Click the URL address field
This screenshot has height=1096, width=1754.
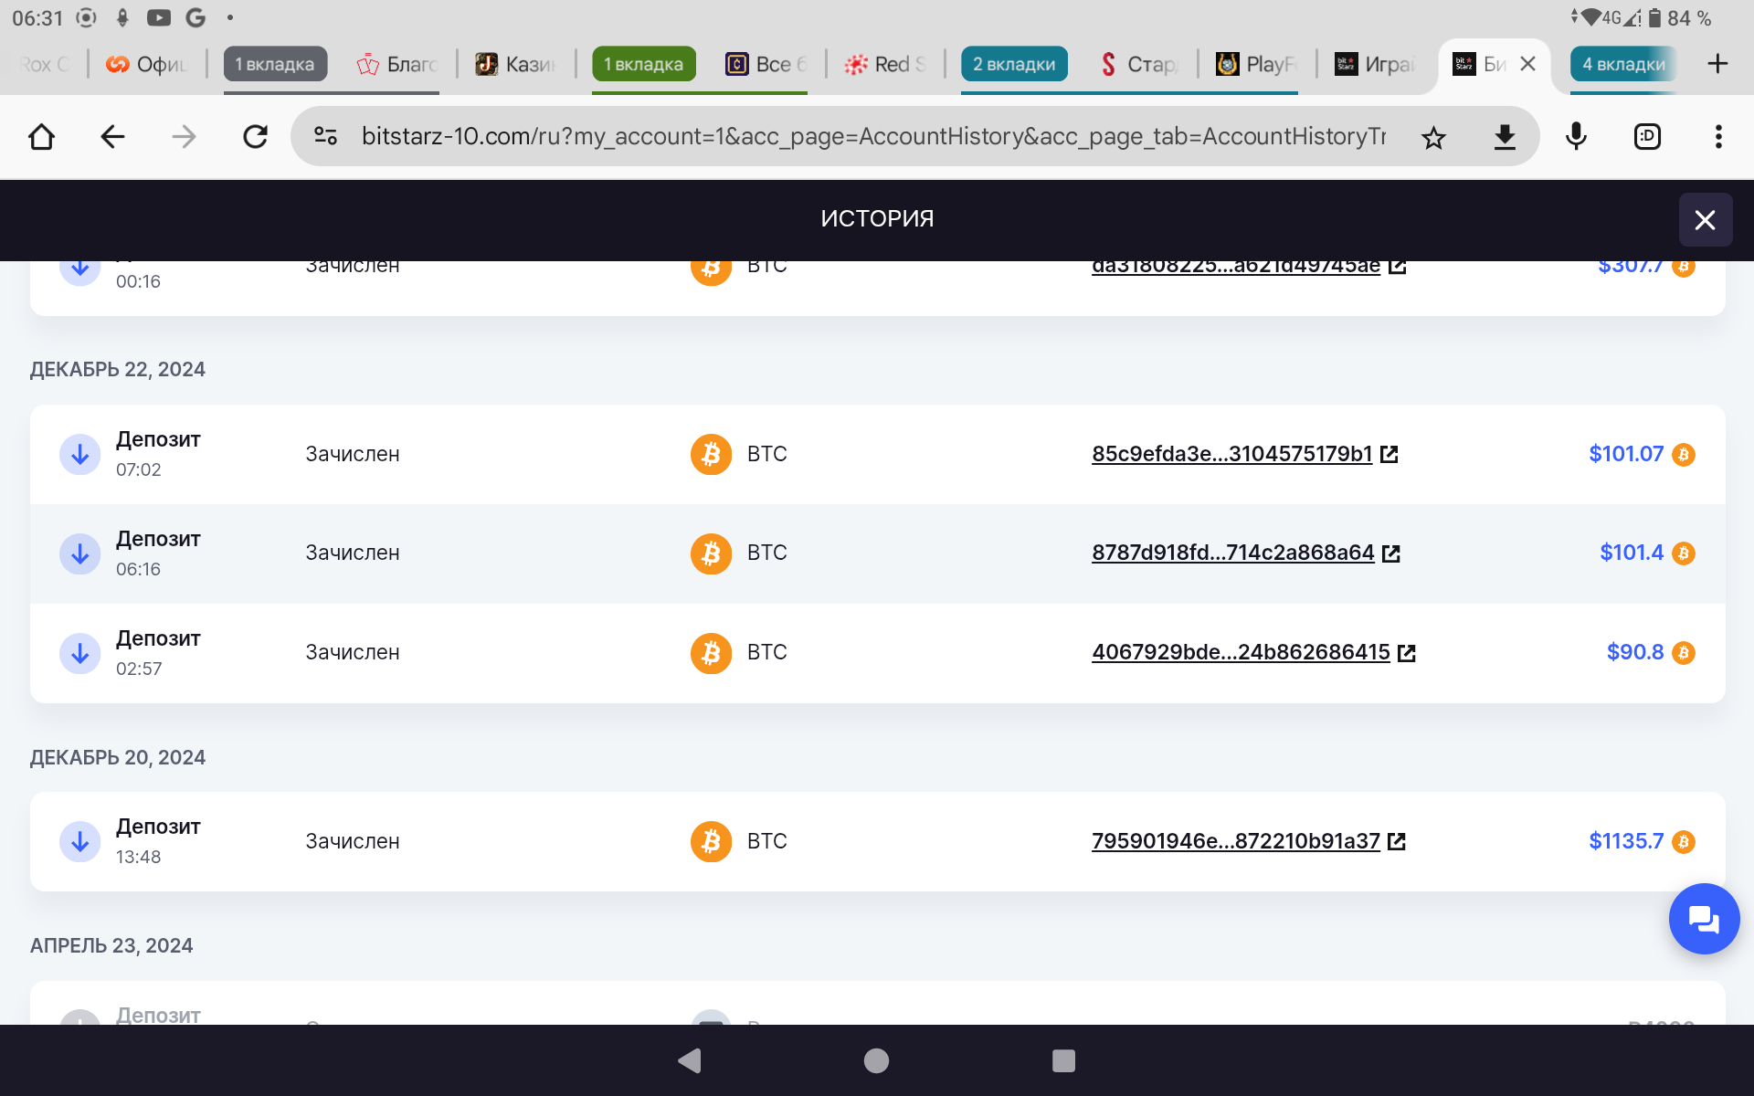[x=872, y=137]
